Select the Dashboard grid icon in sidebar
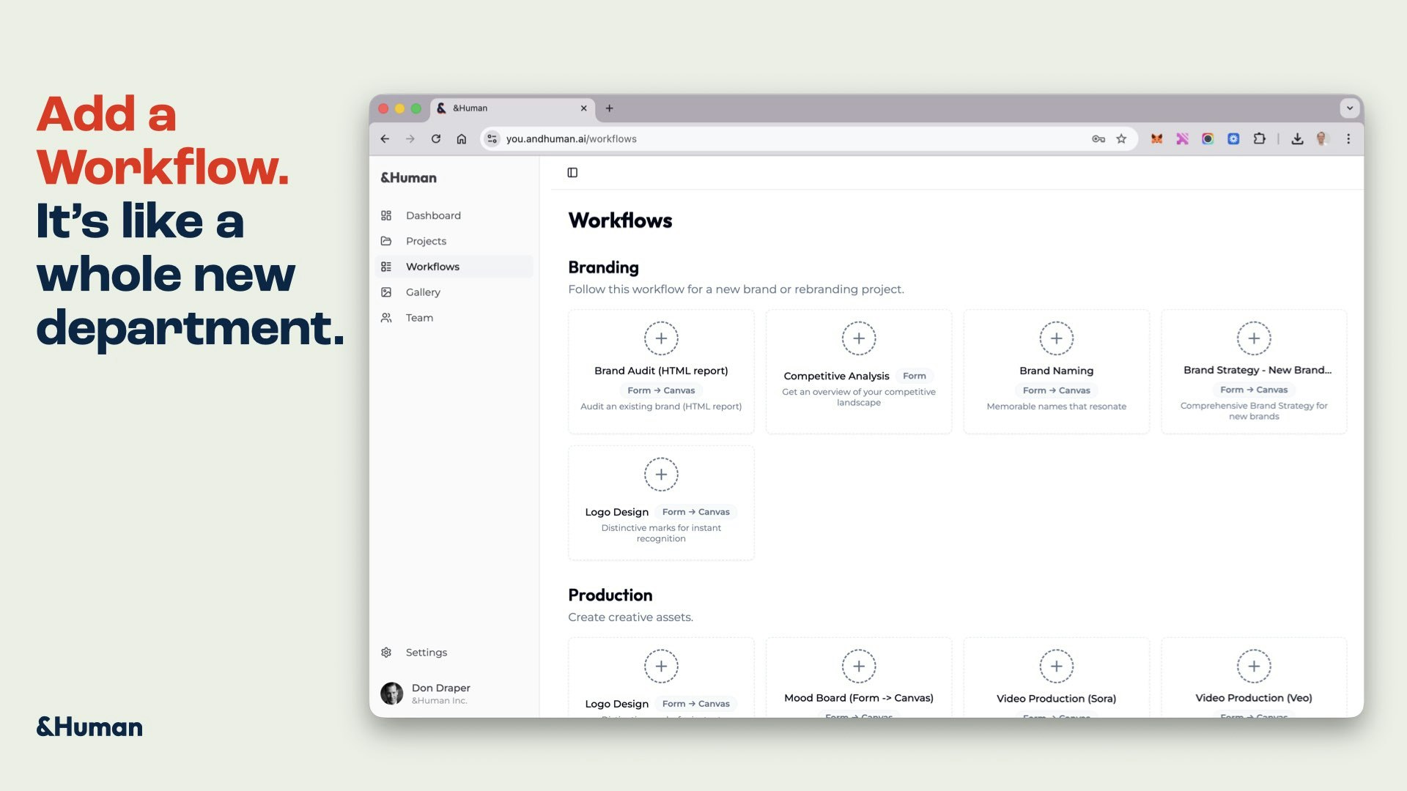The image size is (1407, 791). [x=386, y=215]
